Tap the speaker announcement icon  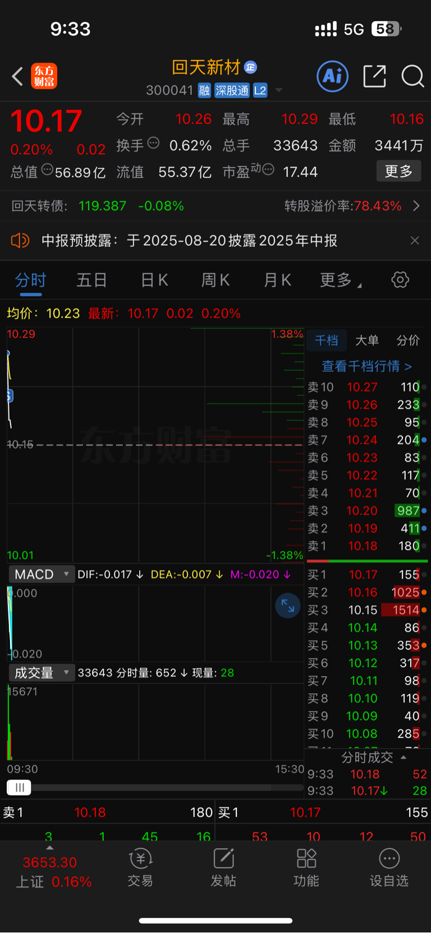[x=20, y=241]
